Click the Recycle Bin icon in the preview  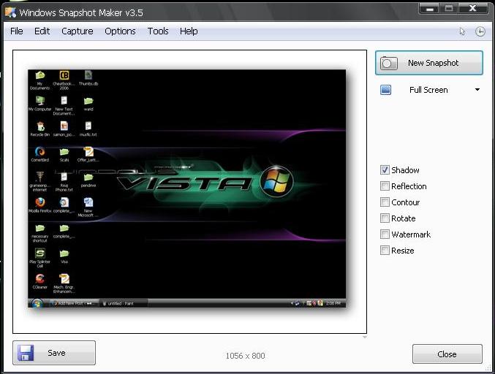[40, 127]
